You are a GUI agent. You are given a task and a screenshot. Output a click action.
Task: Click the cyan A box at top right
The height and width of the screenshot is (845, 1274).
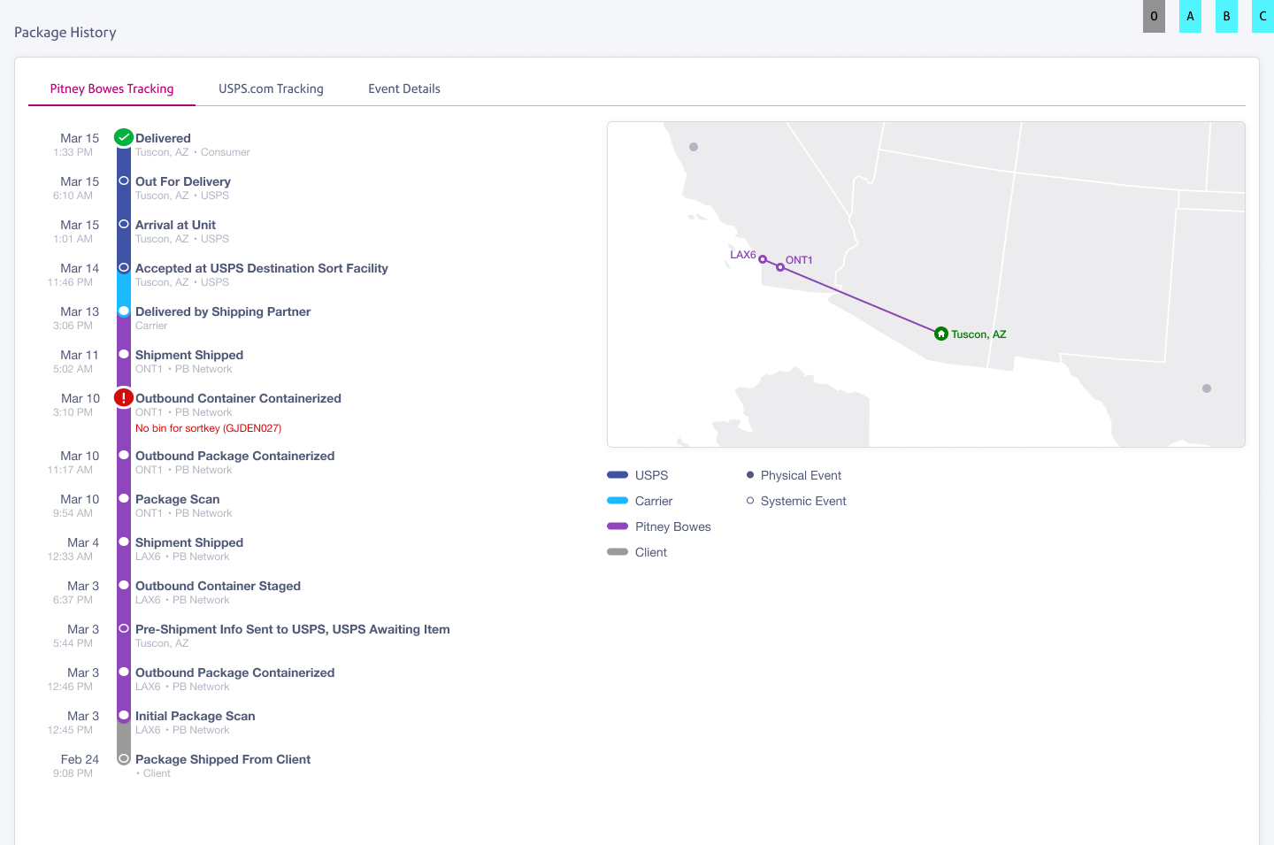(1190, 16)
